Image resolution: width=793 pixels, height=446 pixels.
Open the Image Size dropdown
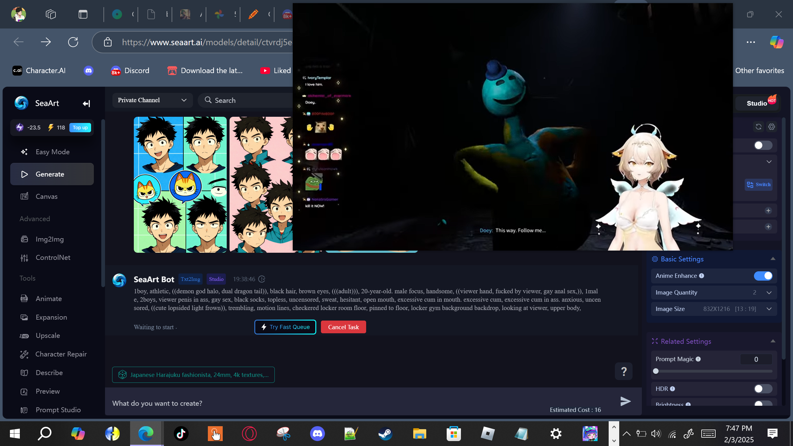click(714, 309)
